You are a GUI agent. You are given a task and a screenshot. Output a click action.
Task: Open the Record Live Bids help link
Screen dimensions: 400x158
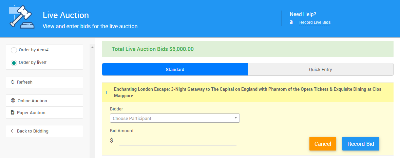pyautogui.click(x=315, y=22)
